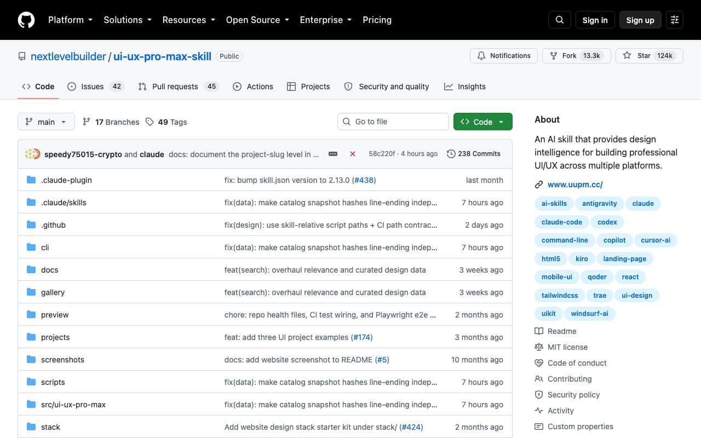701x438 pixels.
Task: Click the shield icon beside Security policy
Action: pyautogui.click(x=539, y=395)
